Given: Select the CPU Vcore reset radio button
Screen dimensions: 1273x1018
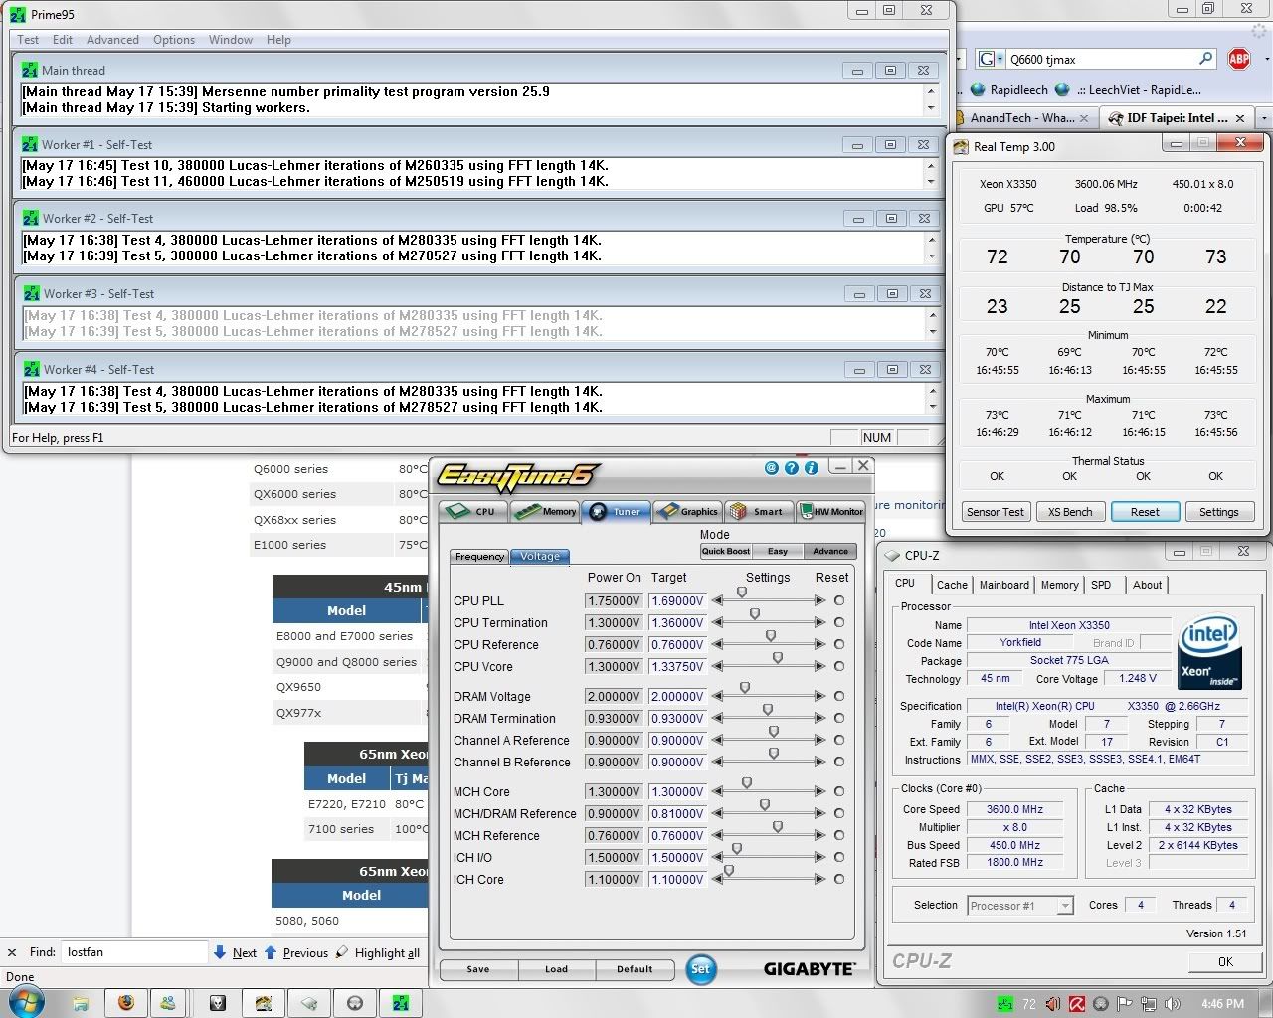Looking at the screenshot, I should pyautogui.click(x=839, y=666).
